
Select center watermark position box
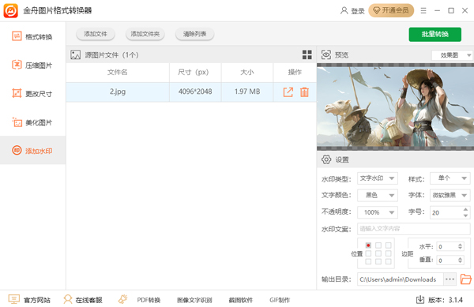point(378,253)
